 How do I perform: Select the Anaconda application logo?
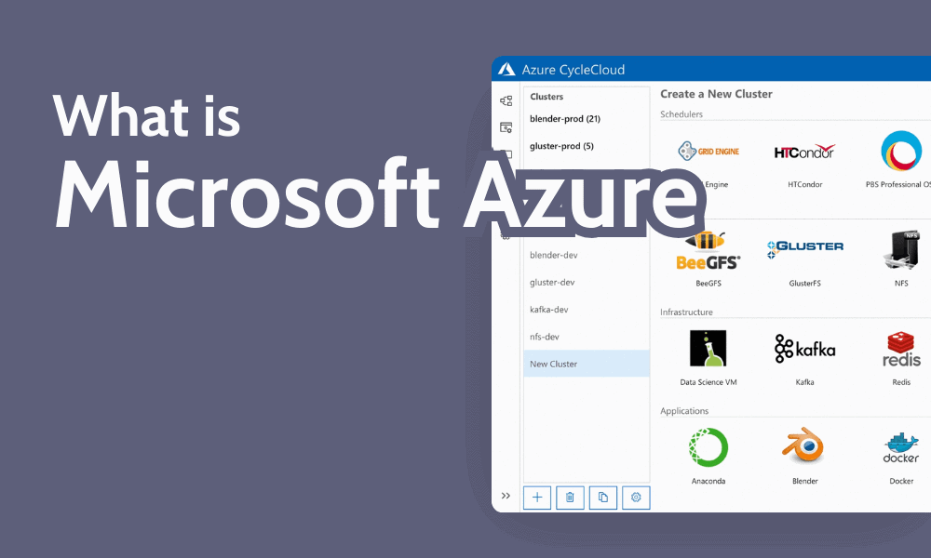pyautogui.click(x=708, y=447)
